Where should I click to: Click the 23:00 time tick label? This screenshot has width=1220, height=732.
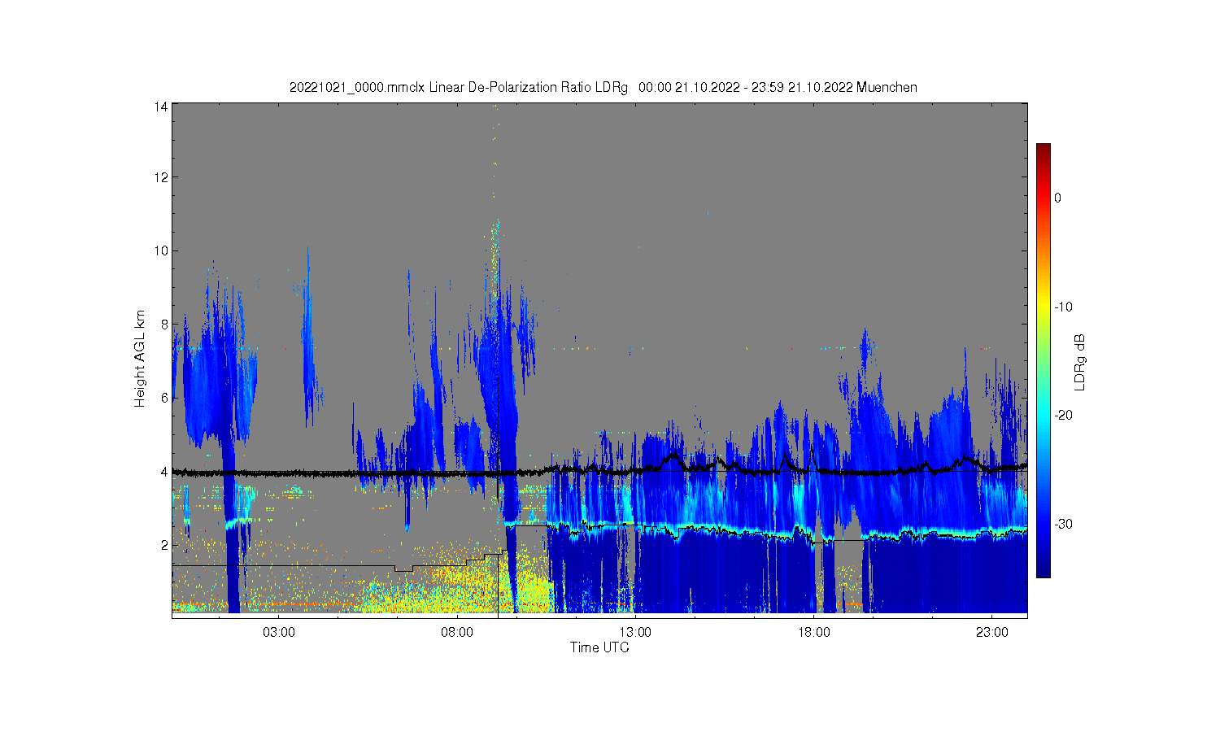tap(991, 633)
